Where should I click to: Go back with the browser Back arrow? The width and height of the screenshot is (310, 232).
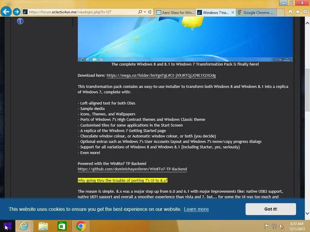(x=6, y=12)
